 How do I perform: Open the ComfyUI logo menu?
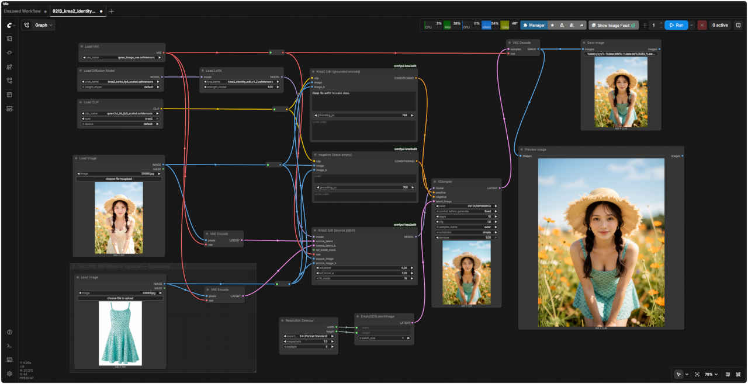pyautogui.click(x=9, y=25)
